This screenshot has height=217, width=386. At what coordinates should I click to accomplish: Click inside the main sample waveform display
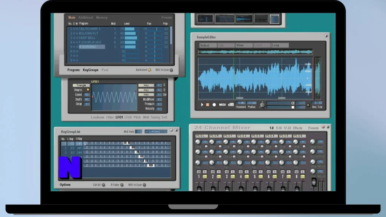tap(255, 78)
